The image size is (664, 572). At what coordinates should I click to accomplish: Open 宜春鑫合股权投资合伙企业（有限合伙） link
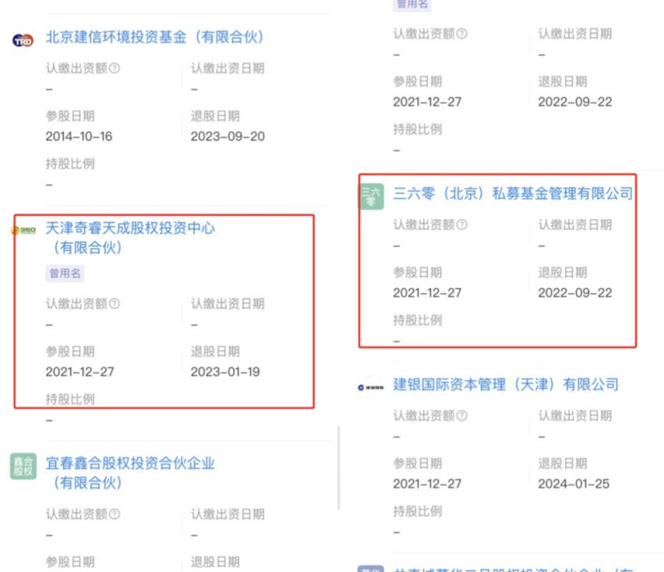pyautogui.click(x=130, y=473)
